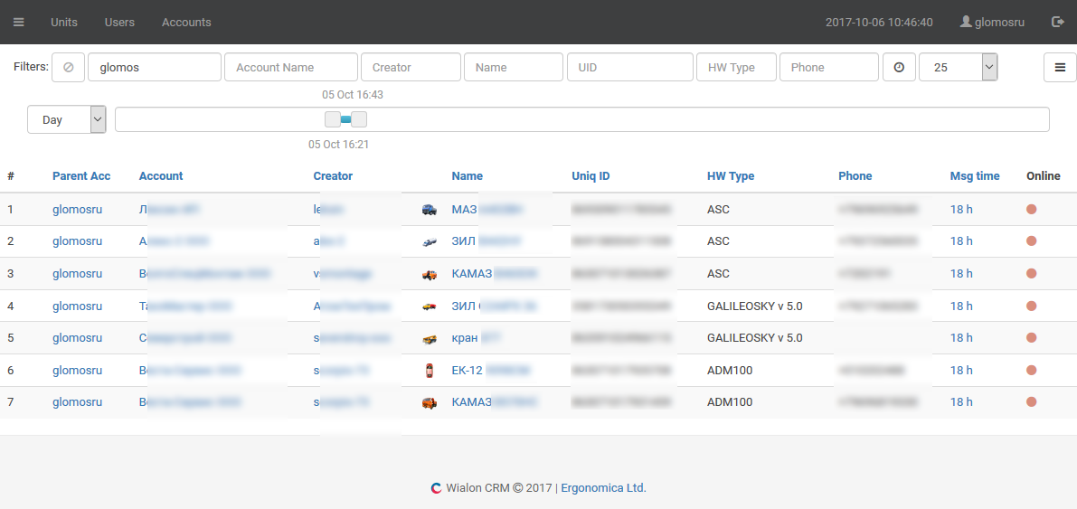
Task: Select the Users menu item
Action: (x=119, y=22)
